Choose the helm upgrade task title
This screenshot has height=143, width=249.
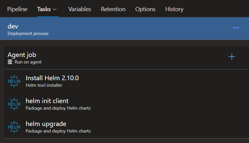point(46,124)
